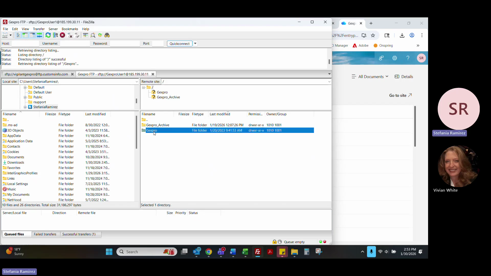Toggle transfer queue display button
This screenshot has width=491, height=276.
pos(39,35)
